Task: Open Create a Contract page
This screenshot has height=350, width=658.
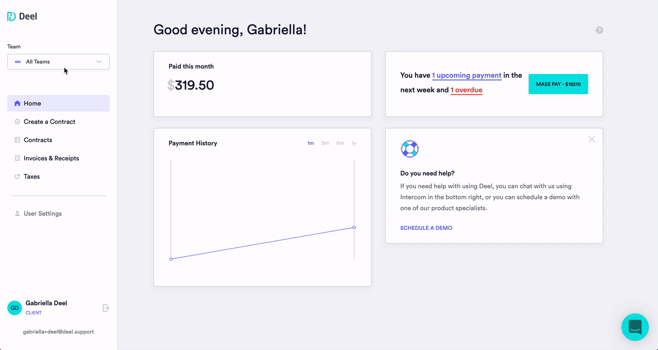Action: (x=49, y=122)
